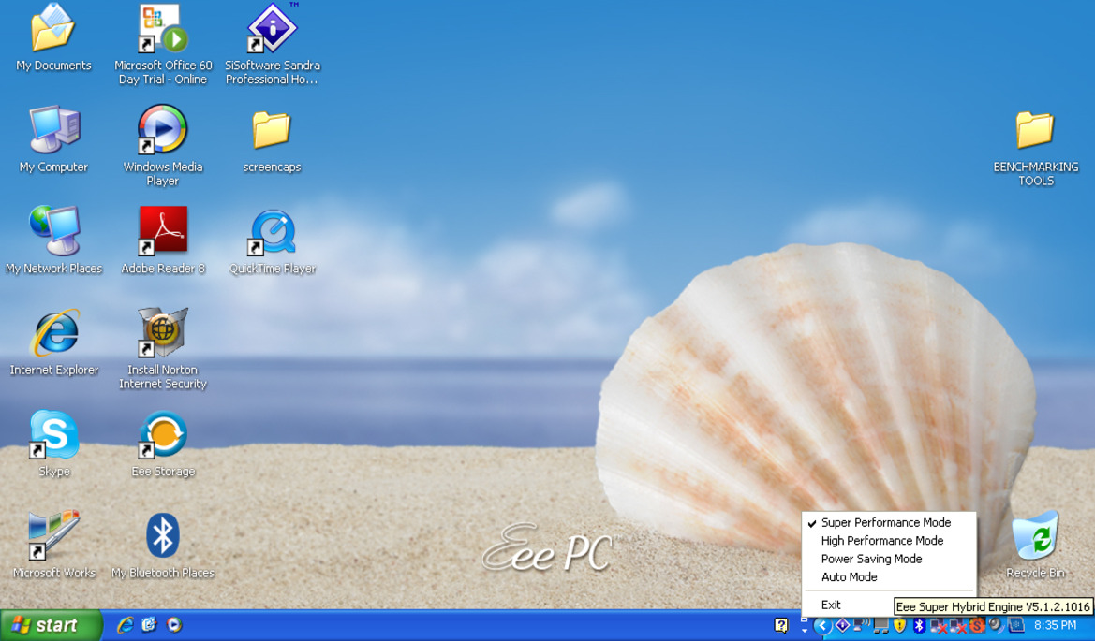Select My Network Places icon

coord(53,240)
